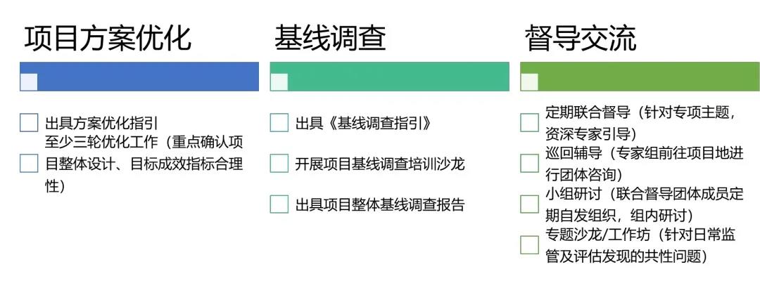Select the 项目方案优化 heading
The height and width of the screenshot is (288, 760).
coord(108,38)
